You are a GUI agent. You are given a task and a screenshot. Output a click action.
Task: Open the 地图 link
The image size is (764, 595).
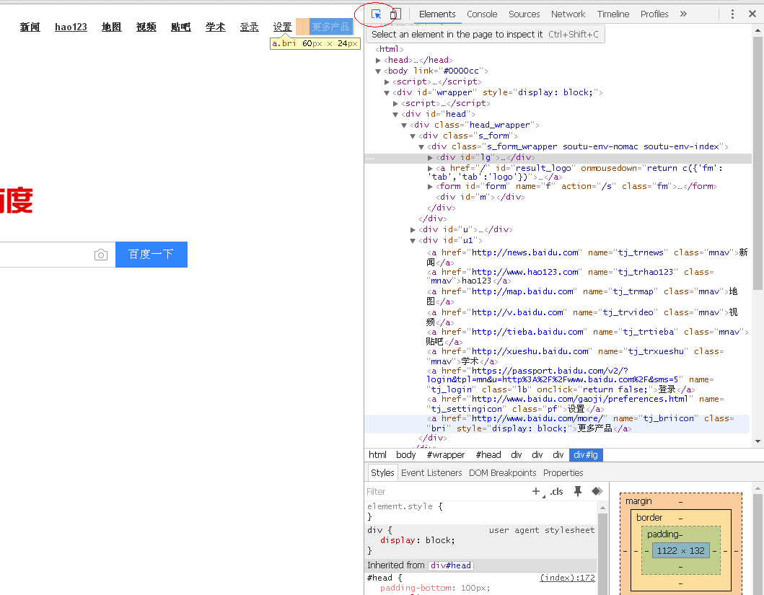[x=112, y=27]
